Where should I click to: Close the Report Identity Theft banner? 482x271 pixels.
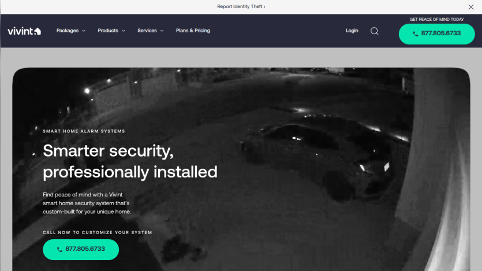coord(471,7)
